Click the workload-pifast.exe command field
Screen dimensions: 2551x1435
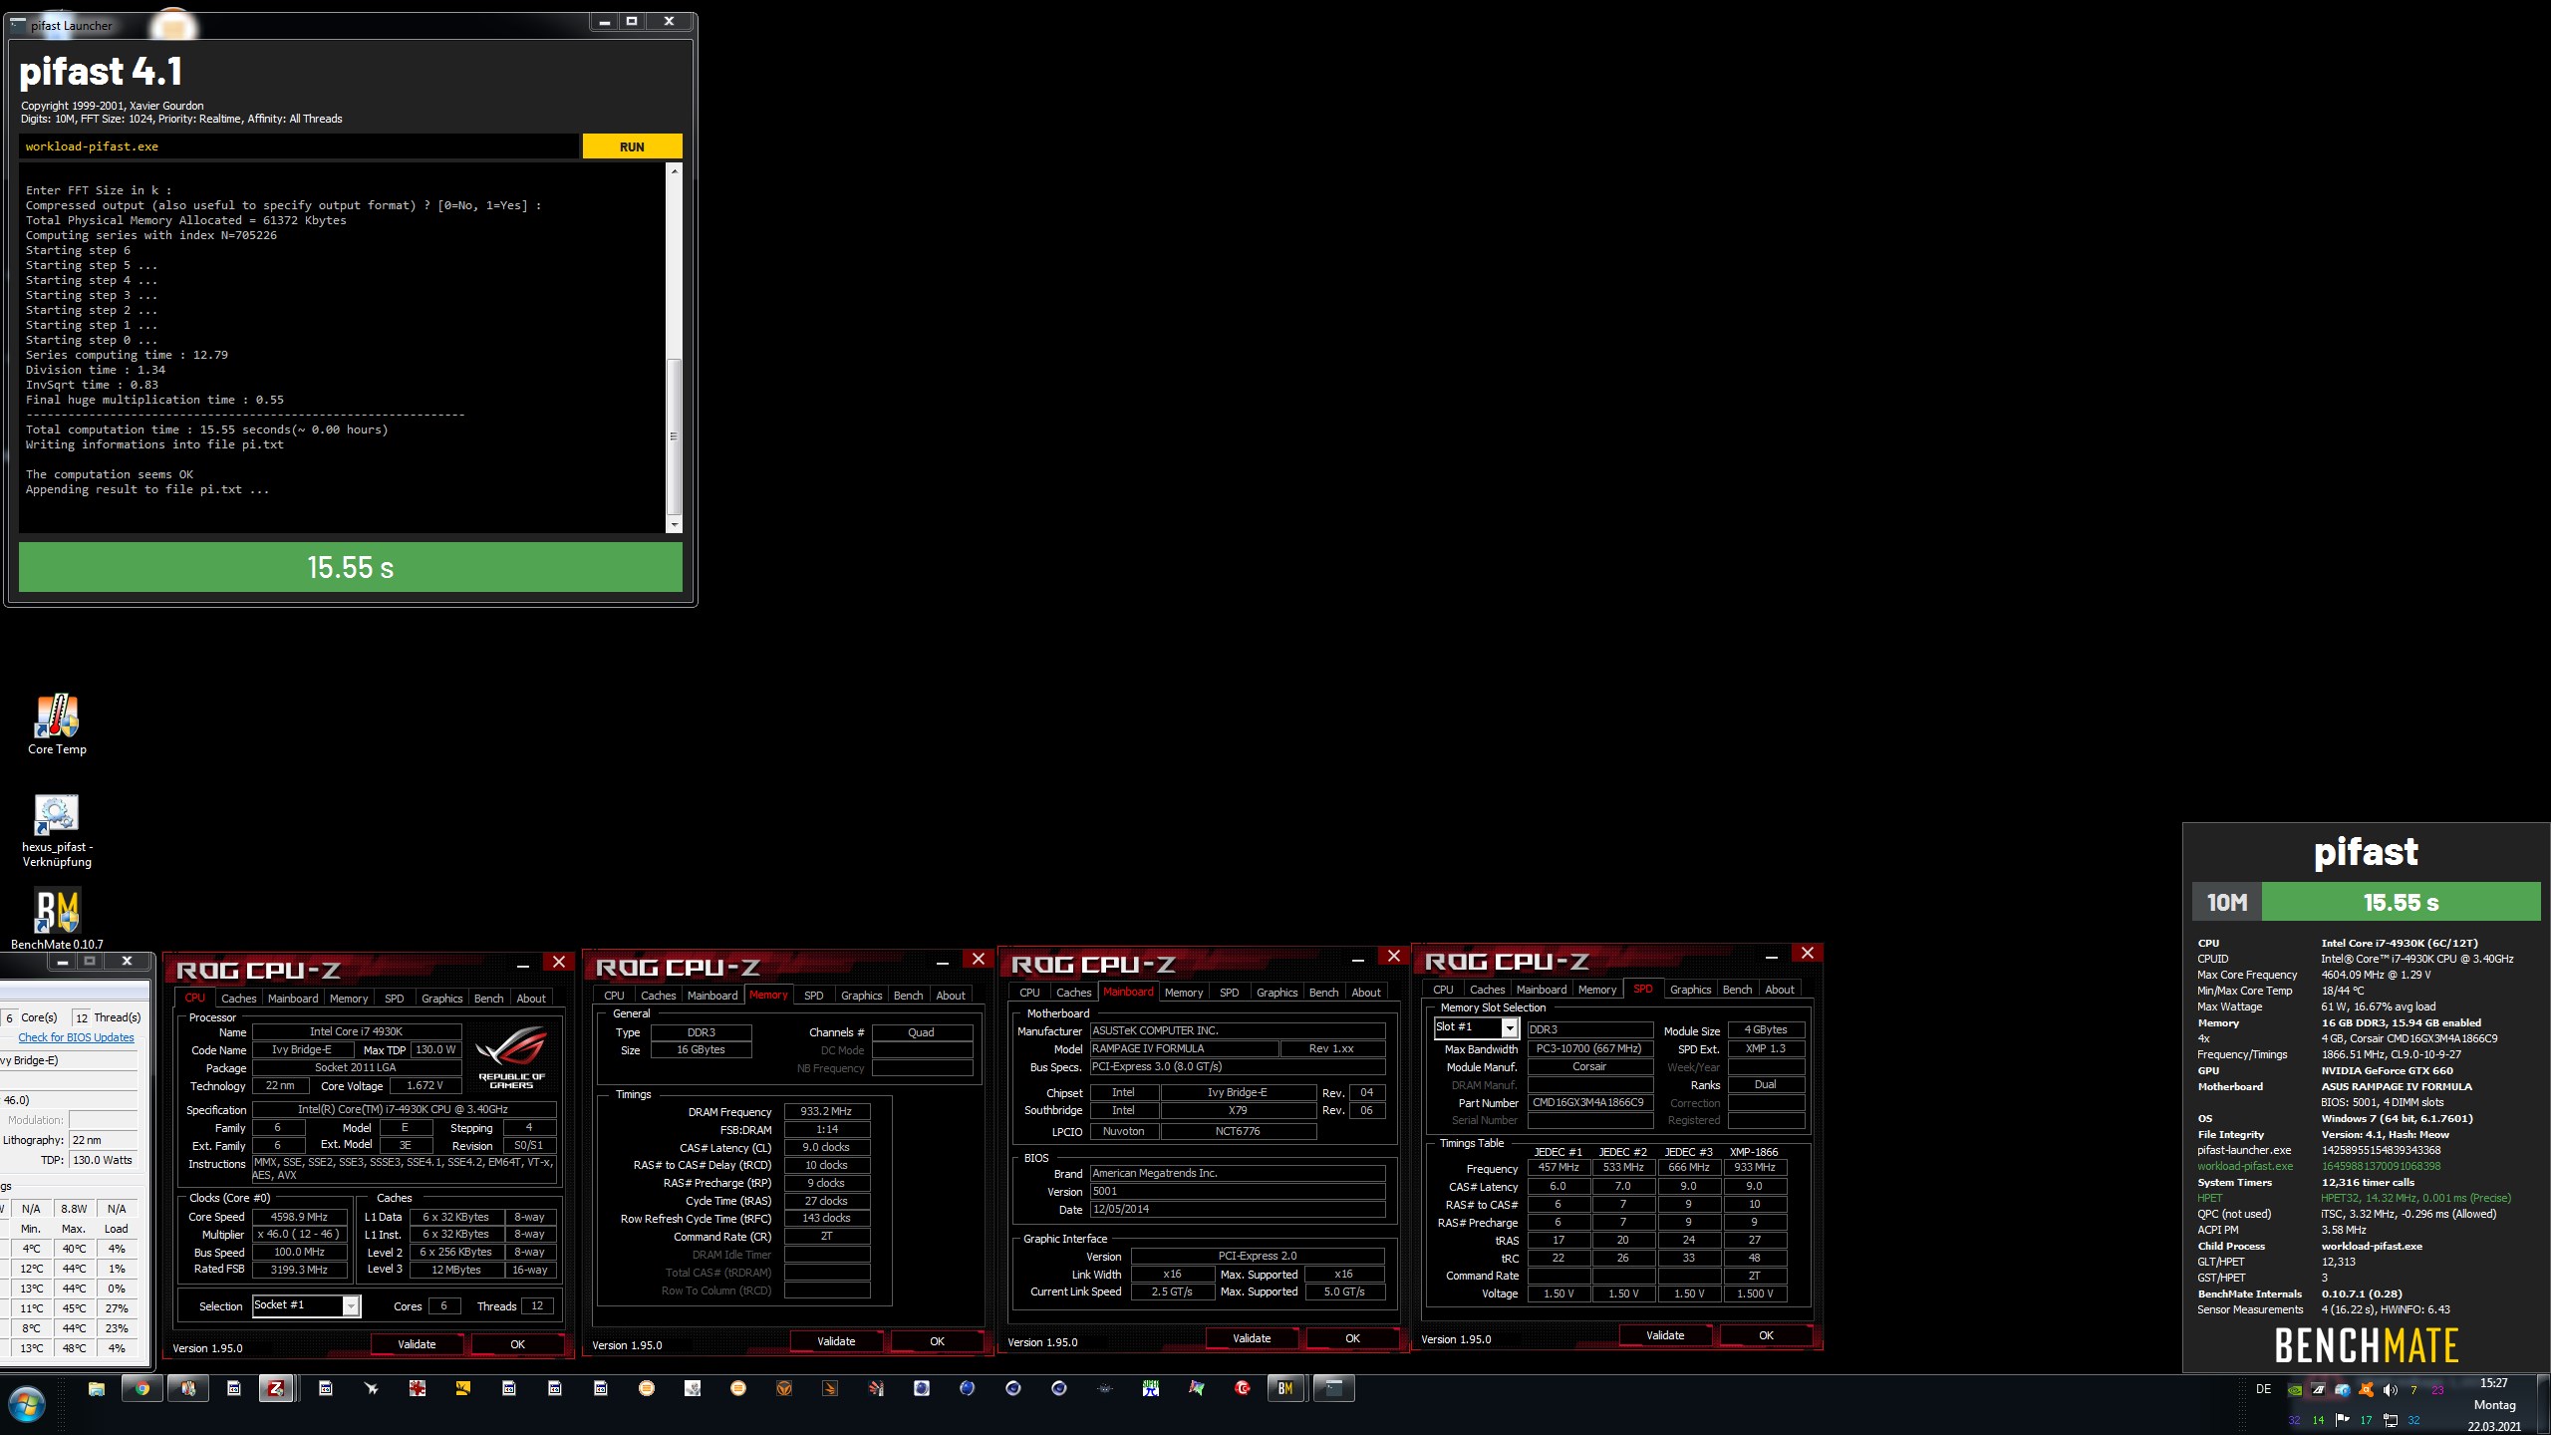click(x=298, y=146)
